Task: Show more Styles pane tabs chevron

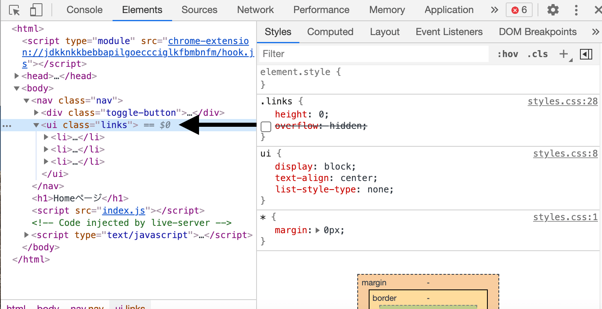Action: click(x=595, y=32)
